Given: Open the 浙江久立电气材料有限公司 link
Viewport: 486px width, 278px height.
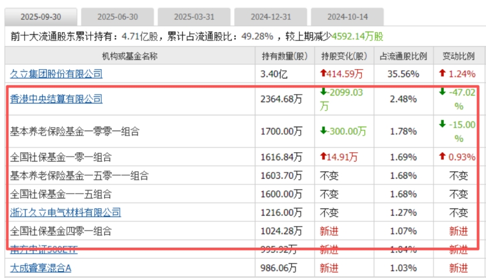Looking at the screenshot, I should [x=66, y=212].
